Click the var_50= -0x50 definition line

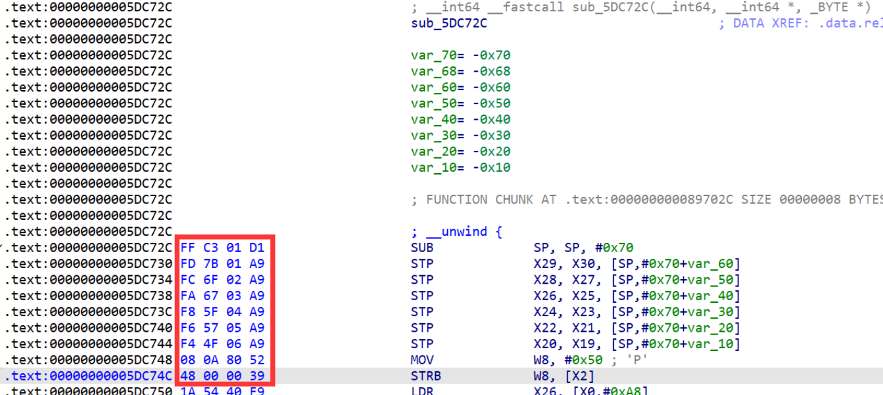click(460, 103)
